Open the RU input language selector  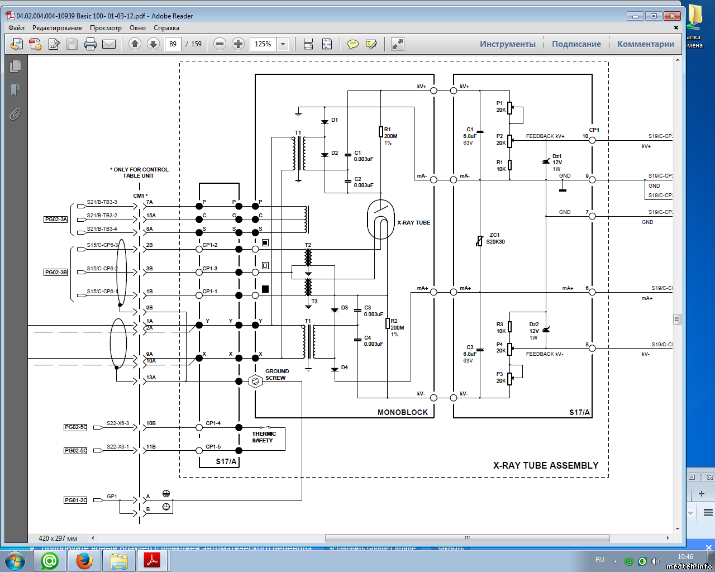tap(599, 560)
